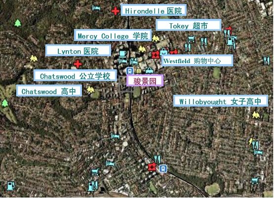The height and width of the screenshot is (198, 274).
Task: Open the Chatswood 公立学校 label
Action: point(75,76)
